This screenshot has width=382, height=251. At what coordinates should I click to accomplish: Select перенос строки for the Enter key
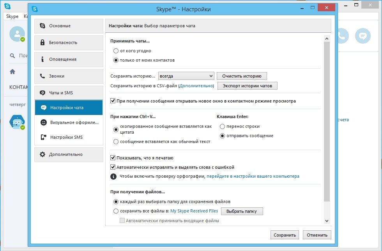[x=223, y=127]
